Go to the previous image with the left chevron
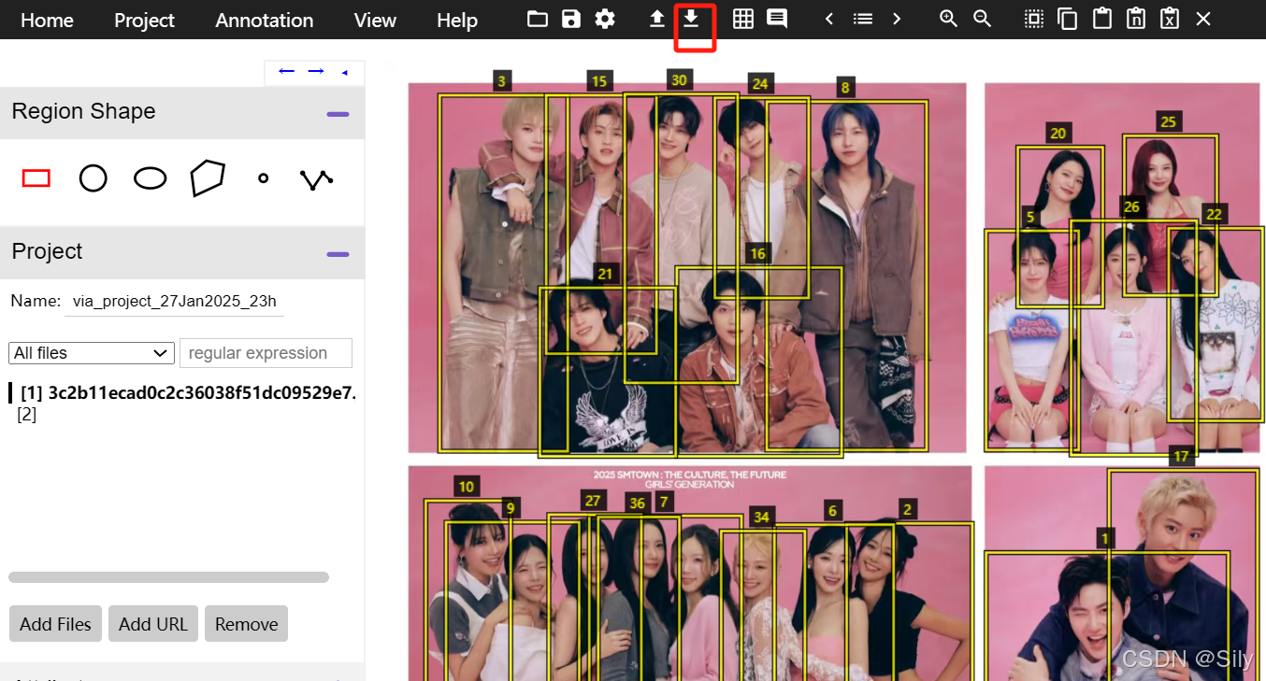Viewport: 1266px width, 681px height. 829,19
